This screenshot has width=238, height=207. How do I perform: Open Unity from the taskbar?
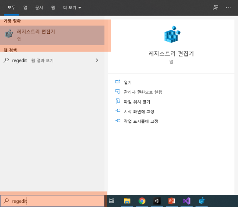point(157,201)
